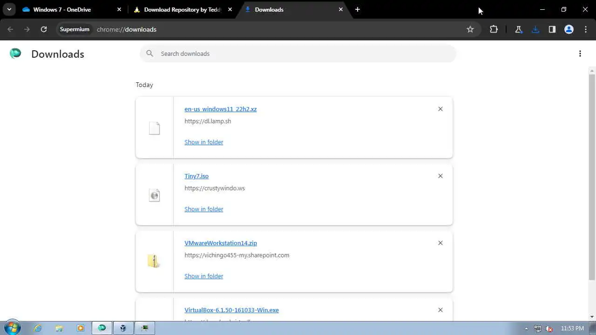The image size is (596, 335).
Task: Open Windows Explorer folder in taskbar
Action: pyautogui.click(x=59, y=328)
